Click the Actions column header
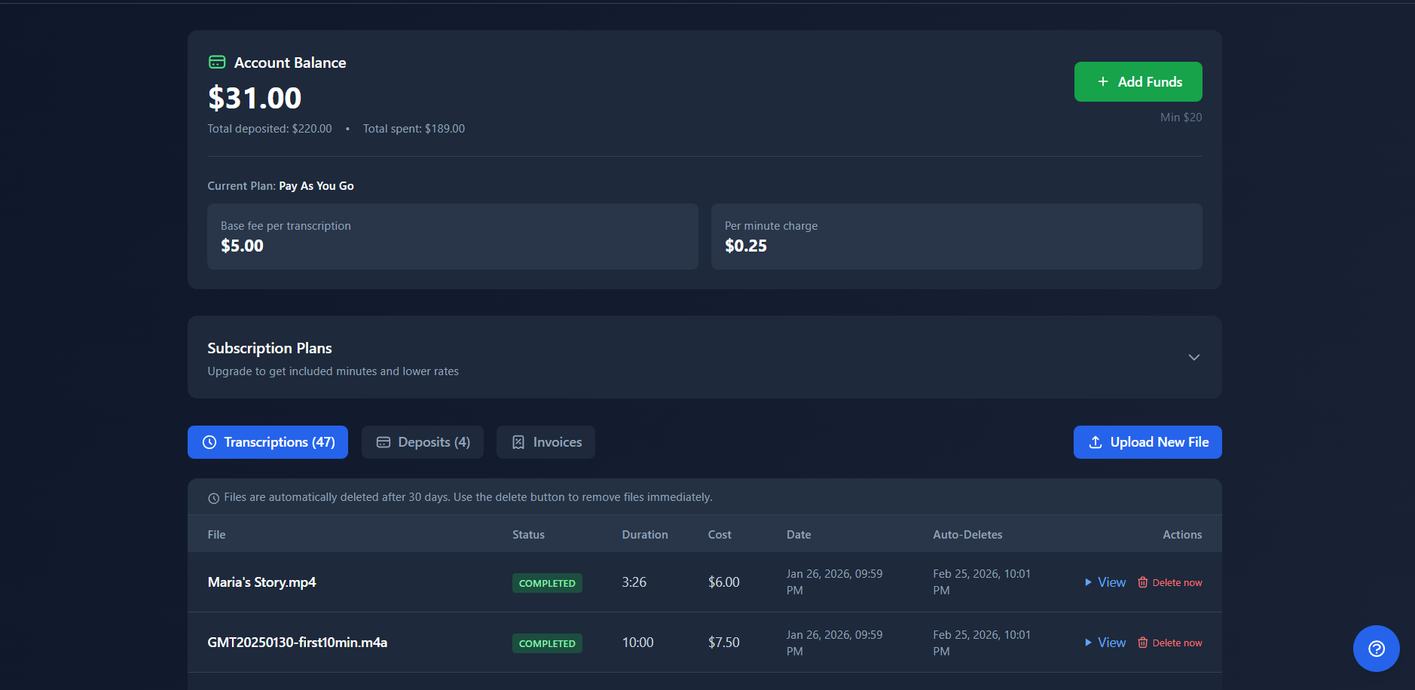This screenshot has height=690, width=1415. tap(1182, 535)
